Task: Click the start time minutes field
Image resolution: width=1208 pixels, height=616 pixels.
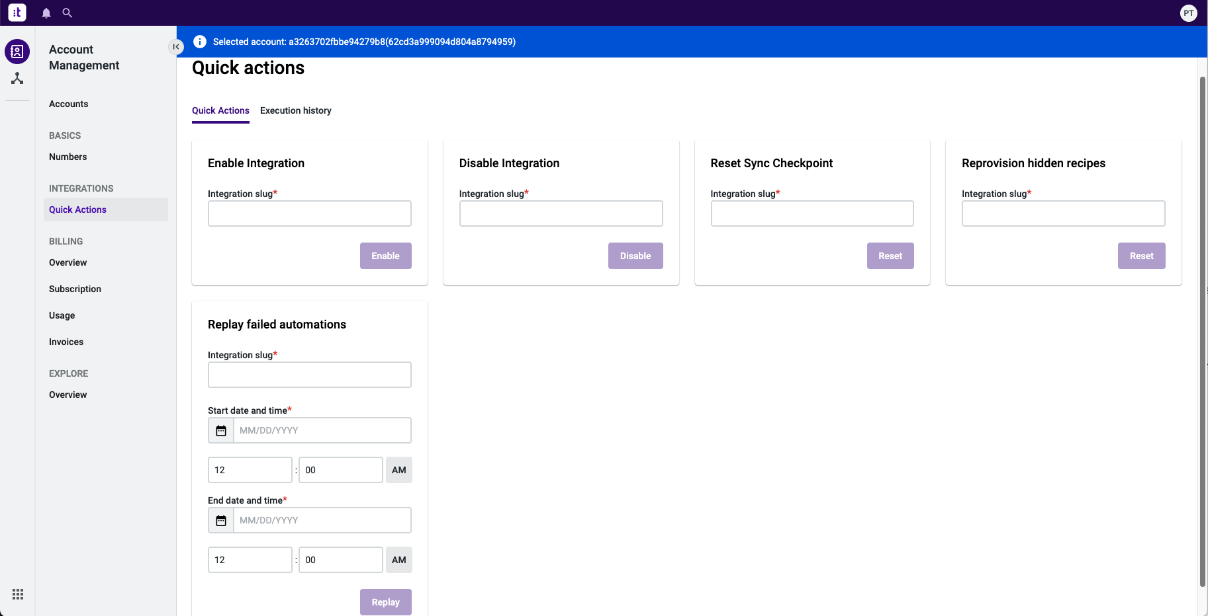Action: 341,470
